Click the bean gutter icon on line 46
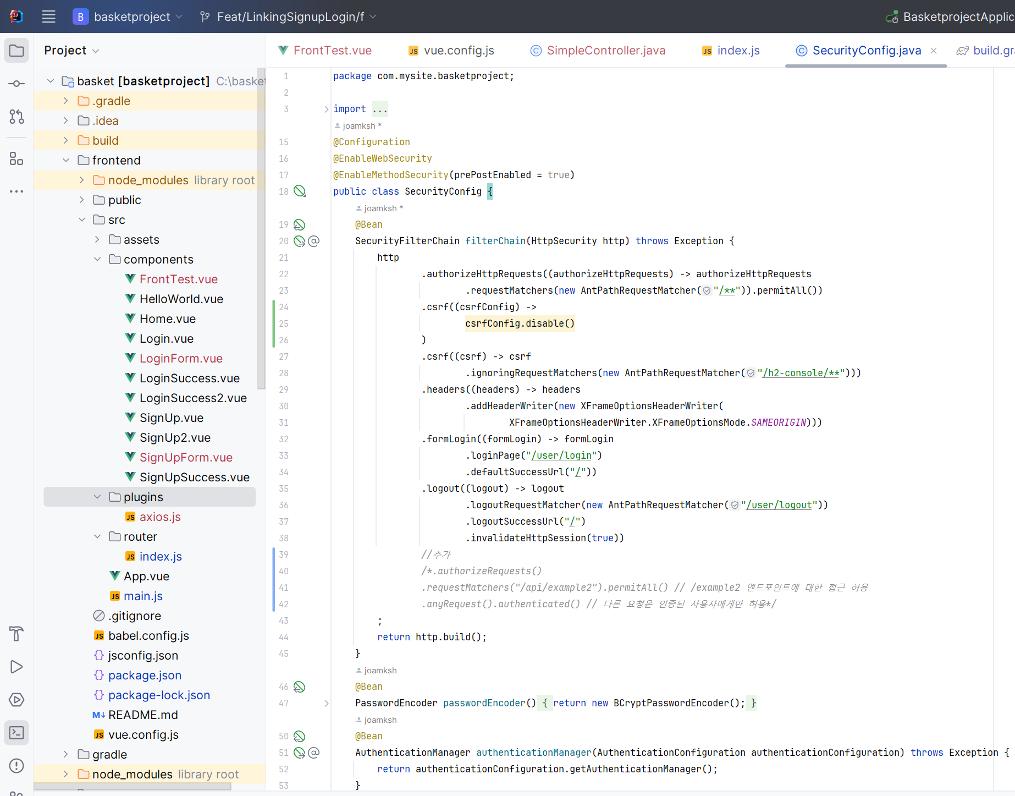Screen dimensions: 1015x796 pyautogui.click(x=299, y=687)
